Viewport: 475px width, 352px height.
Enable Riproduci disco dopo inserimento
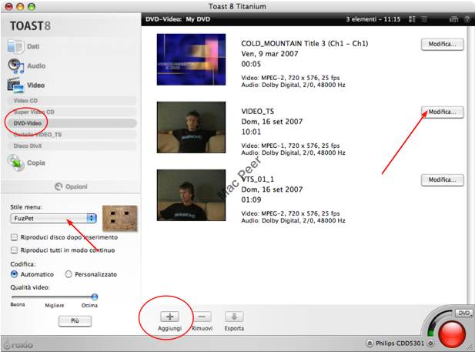pyautogui.click(x=14, y=237)
